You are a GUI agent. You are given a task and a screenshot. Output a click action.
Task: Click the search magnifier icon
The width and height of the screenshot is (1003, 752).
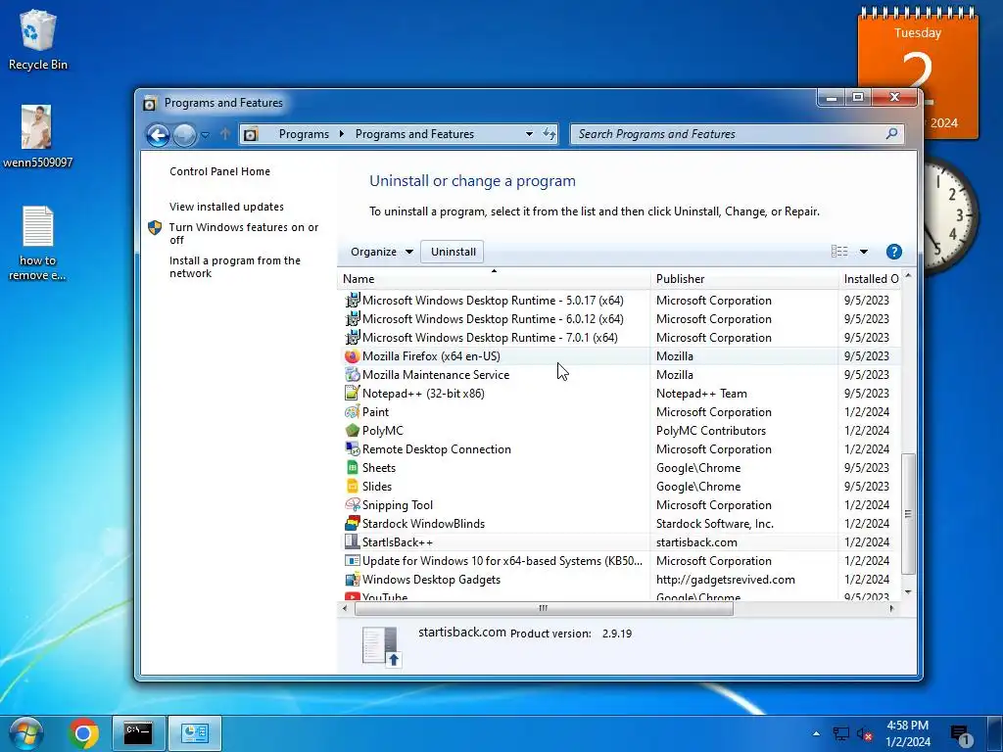[891, 133]
